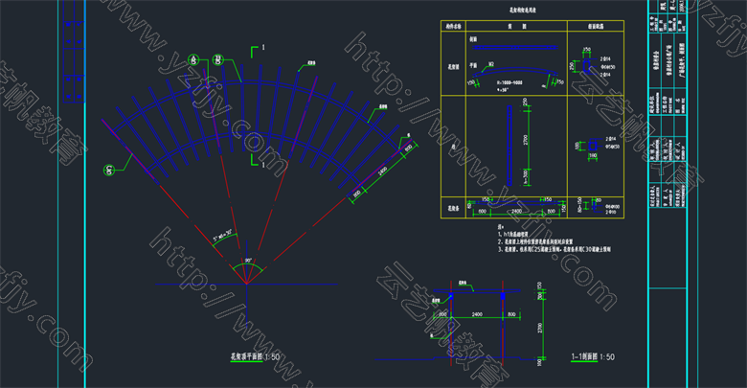The height and width of the screenshot is (388, 747).
Task: Select the rotated 2400 dimension along the plan's right edge
Action: click(x=382, y=171)
